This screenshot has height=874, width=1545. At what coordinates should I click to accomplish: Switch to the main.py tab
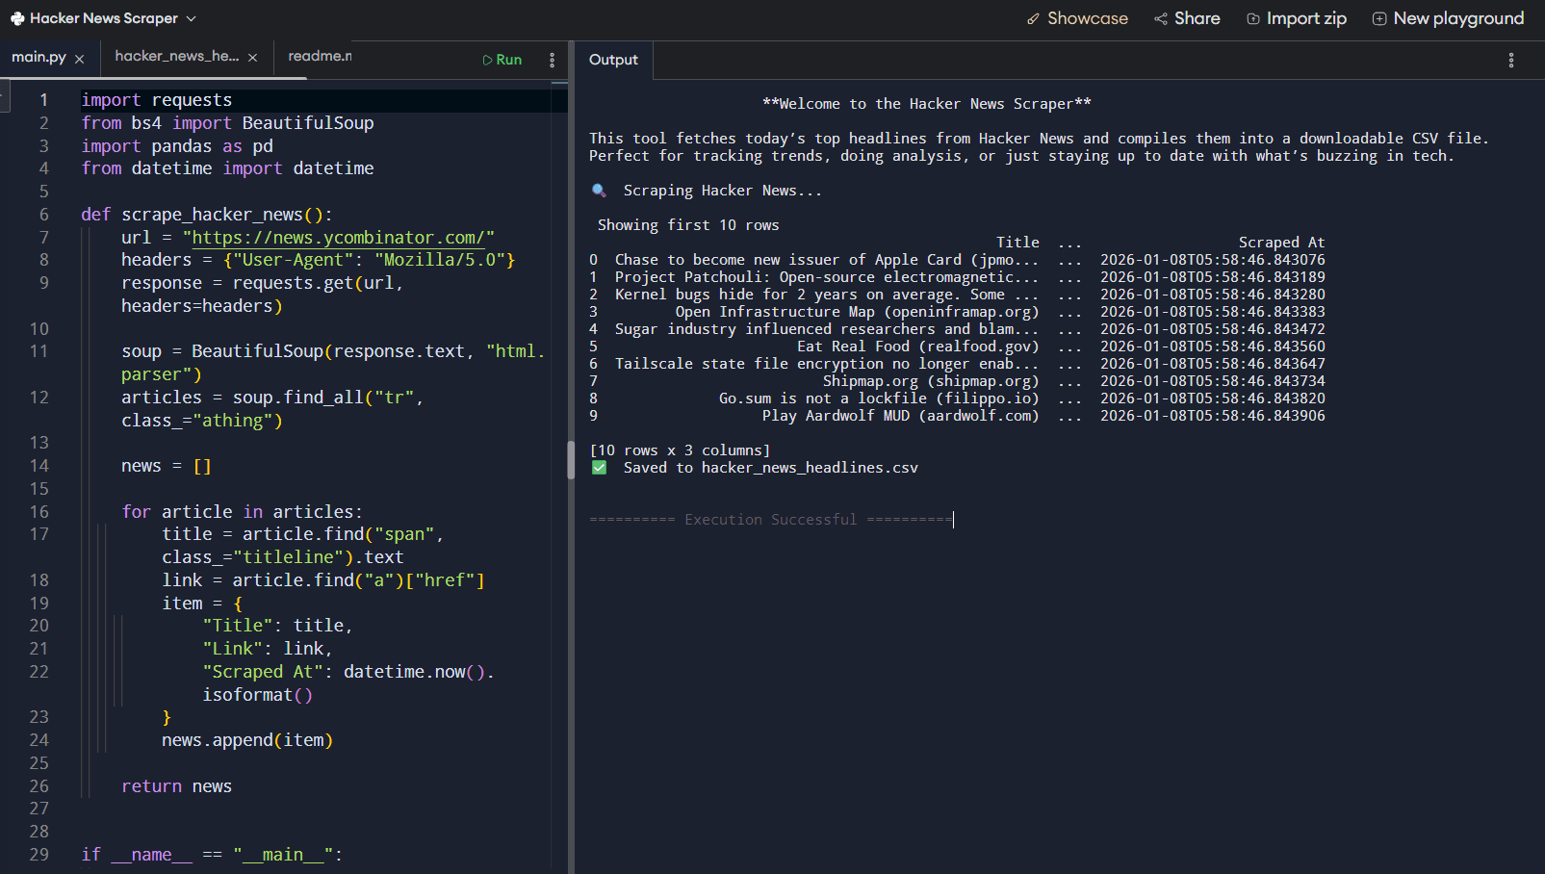[39, 57]
